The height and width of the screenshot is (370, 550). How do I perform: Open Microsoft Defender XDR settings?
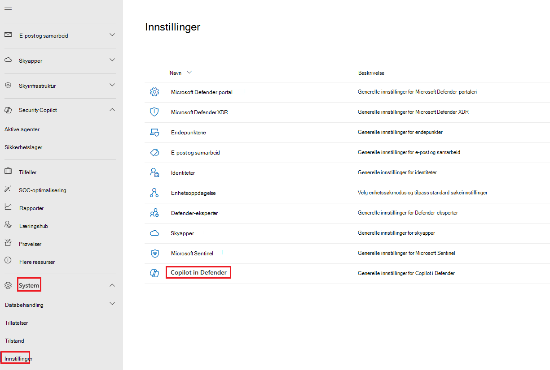pos(199,112)
